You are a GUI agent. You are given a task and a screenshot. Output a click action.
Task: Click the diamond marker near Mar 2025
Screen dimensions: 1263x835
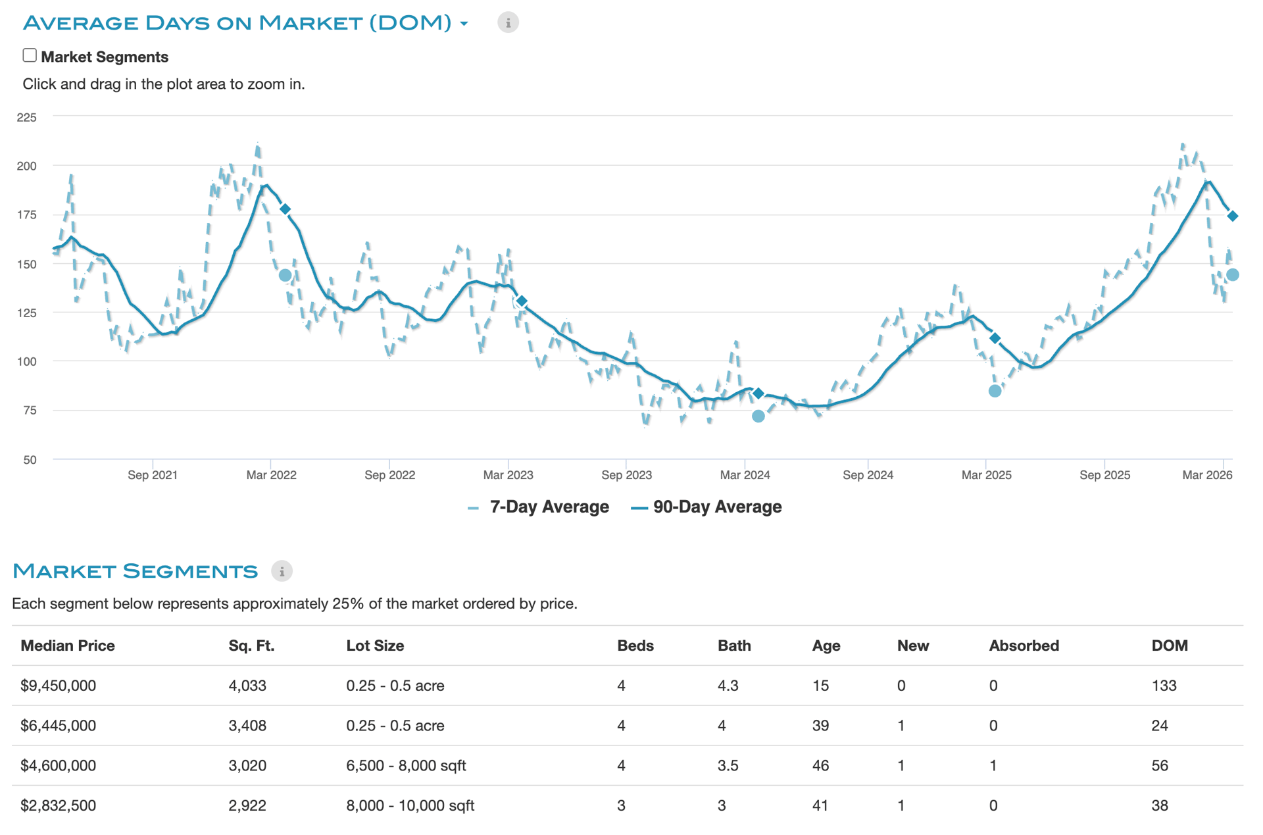(995, 338)
